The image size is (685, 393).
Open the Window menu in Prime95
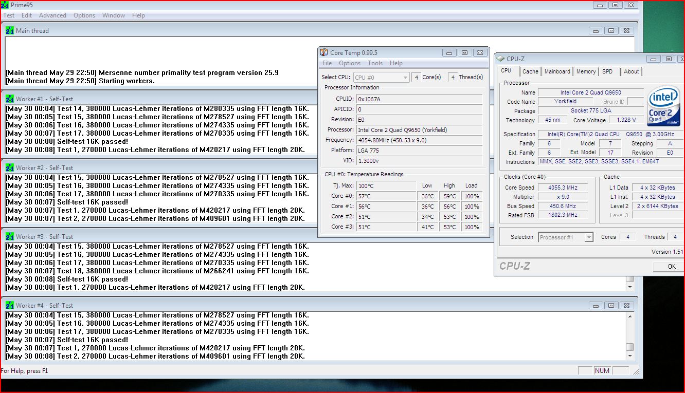click(114, 15)
